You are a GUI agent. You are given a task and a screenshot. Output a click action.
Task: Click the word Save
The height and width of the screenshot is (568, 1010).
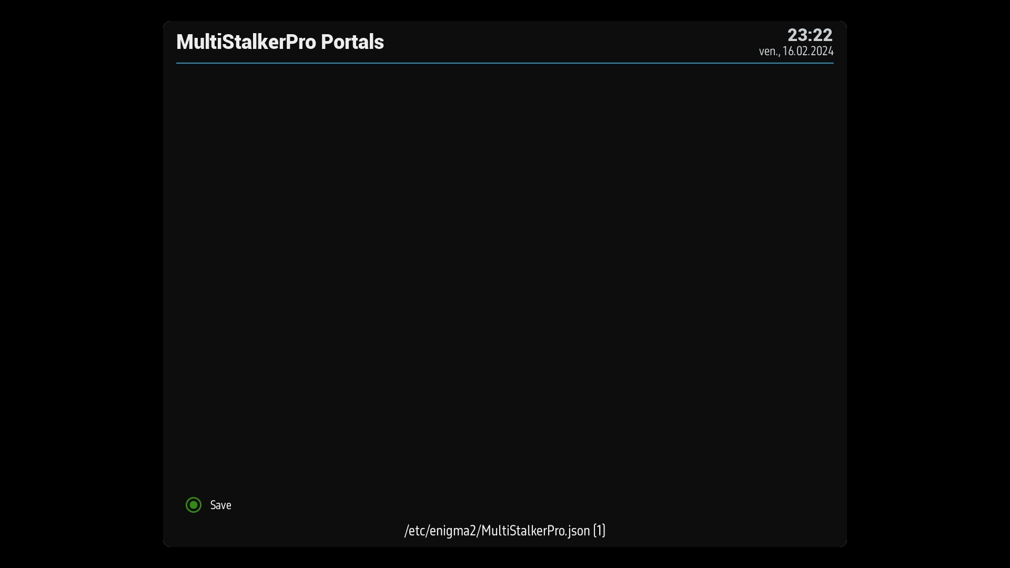pos(219,505)
